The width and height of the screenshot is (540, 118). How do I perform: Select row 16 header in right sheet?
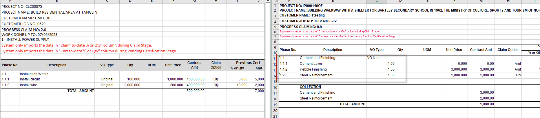[275, 88]
